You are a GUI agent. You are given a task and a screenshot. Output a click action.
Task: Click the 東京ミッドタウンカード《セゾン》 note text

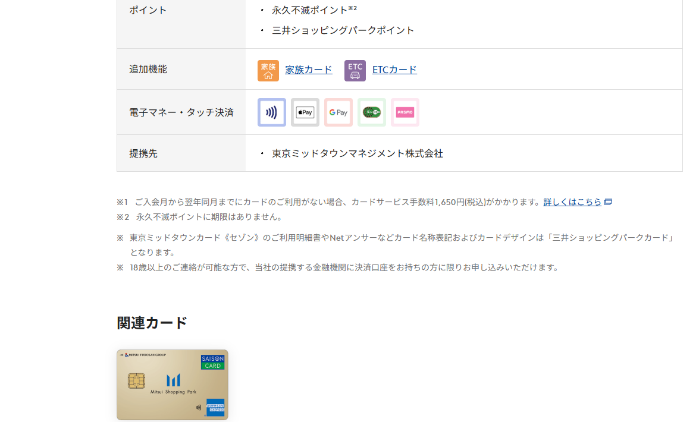396,245
